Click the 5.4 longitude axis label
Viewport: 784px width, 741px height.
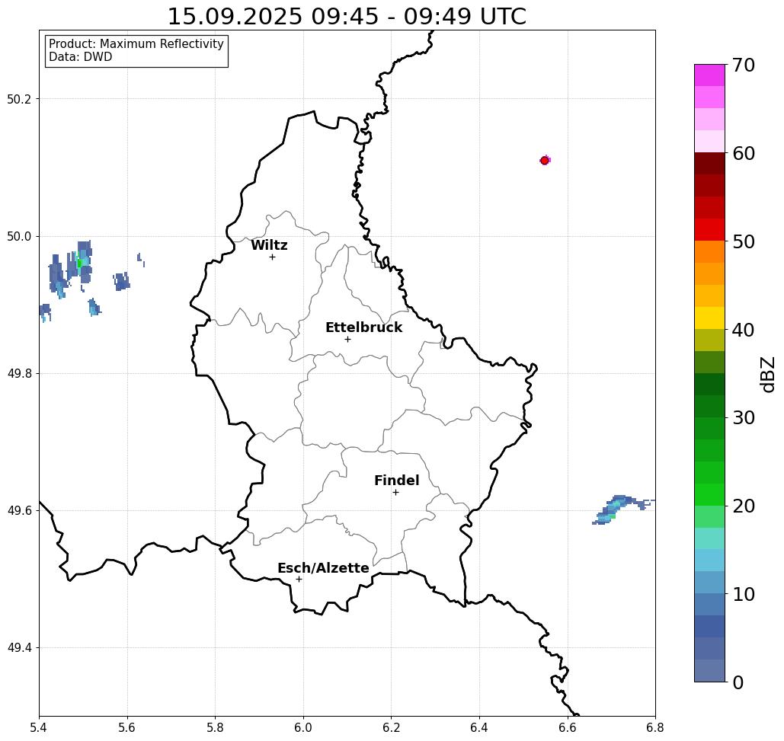39,727
